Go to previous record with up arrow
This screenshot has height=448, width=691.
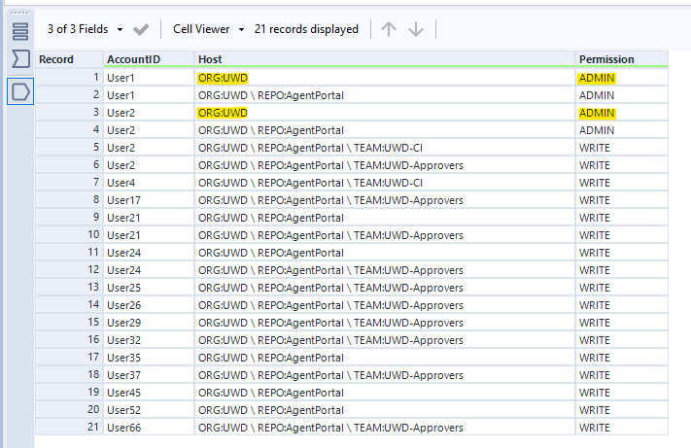[x=389, y=29]
